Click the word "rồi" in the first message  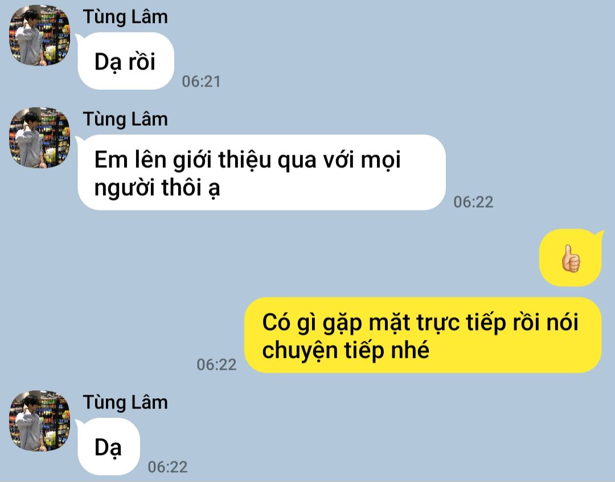click(x=142, y=62)
